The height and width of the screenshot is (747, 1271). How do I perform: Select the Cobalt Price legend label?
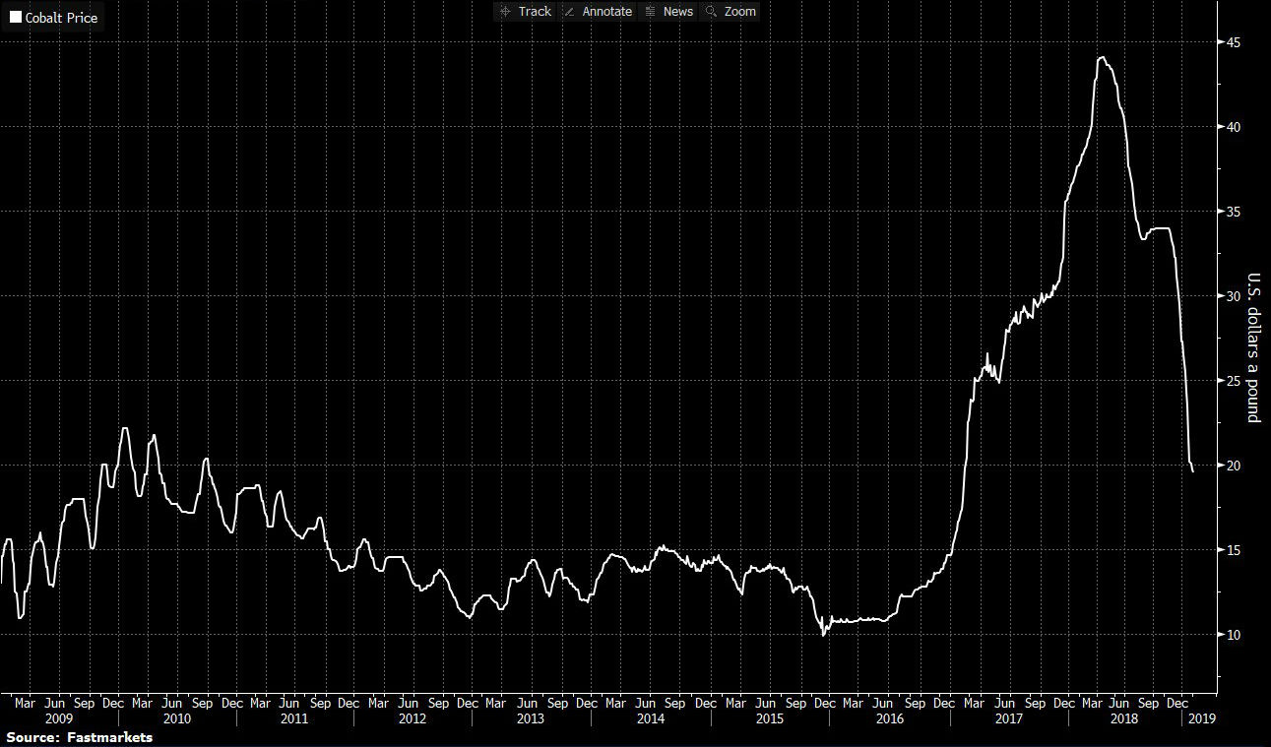coord(61,18)
